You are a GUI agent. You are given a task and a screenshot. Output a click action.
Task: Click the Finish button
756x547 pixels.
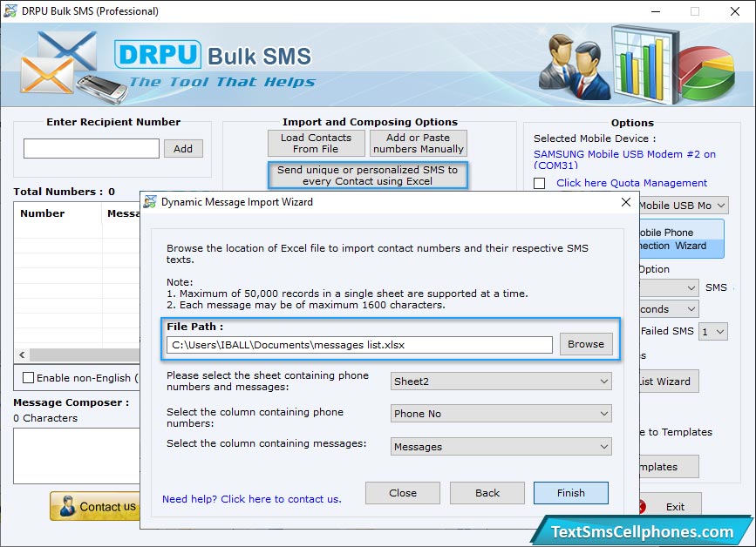pyautogui.click(x=571, y=493)
